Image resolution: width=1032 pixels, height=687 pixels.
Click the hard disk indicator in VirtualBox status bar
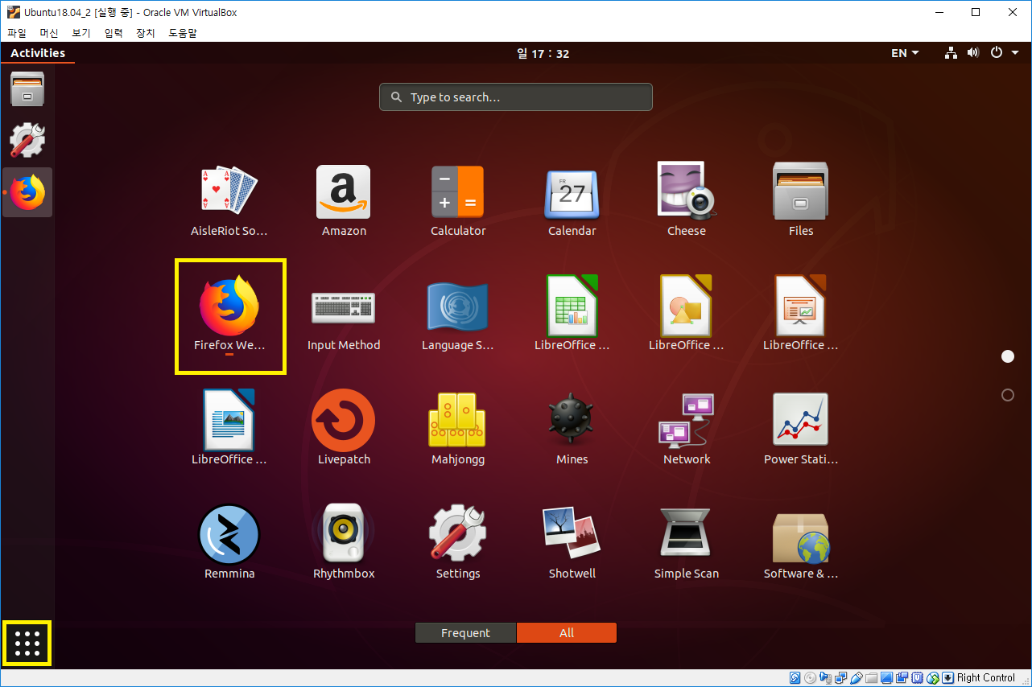coord(795,678)
